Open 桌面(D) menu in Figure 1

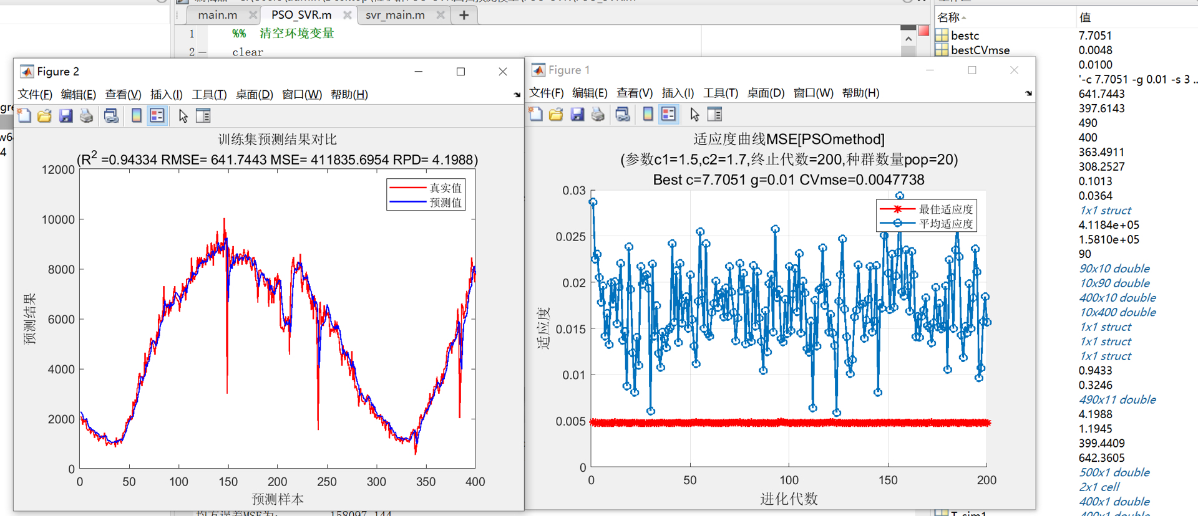[766, 93]
